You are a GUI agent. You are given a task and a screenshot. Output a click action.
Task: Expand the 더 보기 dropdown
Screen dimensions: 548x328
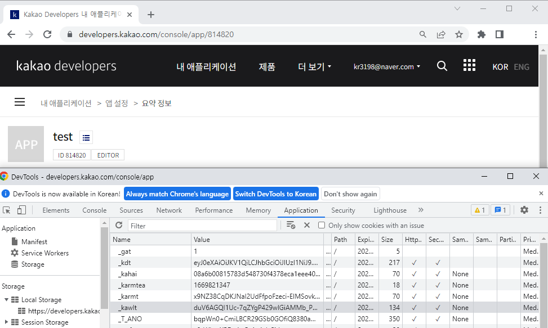coord(314,66)
